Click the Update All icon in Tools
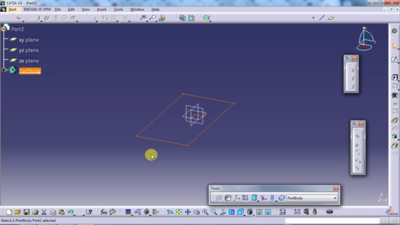 (219, 198)
